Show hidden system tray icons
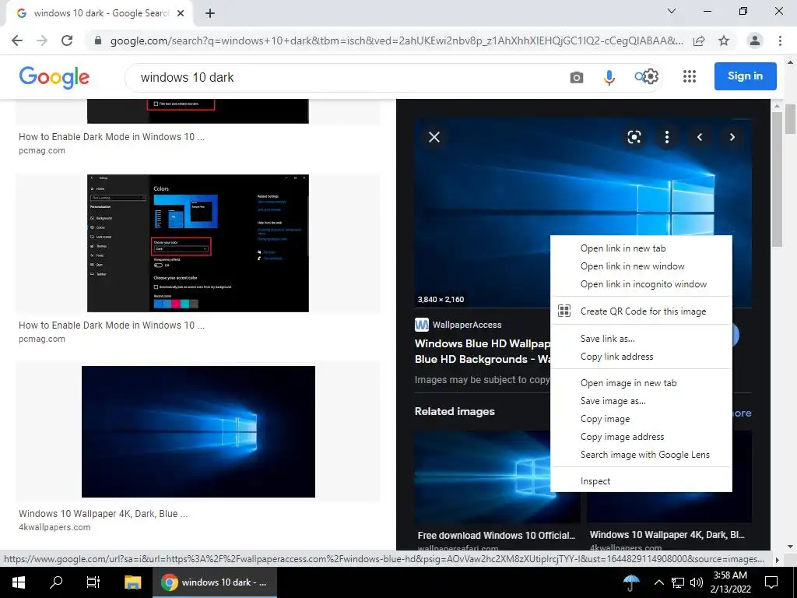Screen dimensions: 797x598 (658, 582)
